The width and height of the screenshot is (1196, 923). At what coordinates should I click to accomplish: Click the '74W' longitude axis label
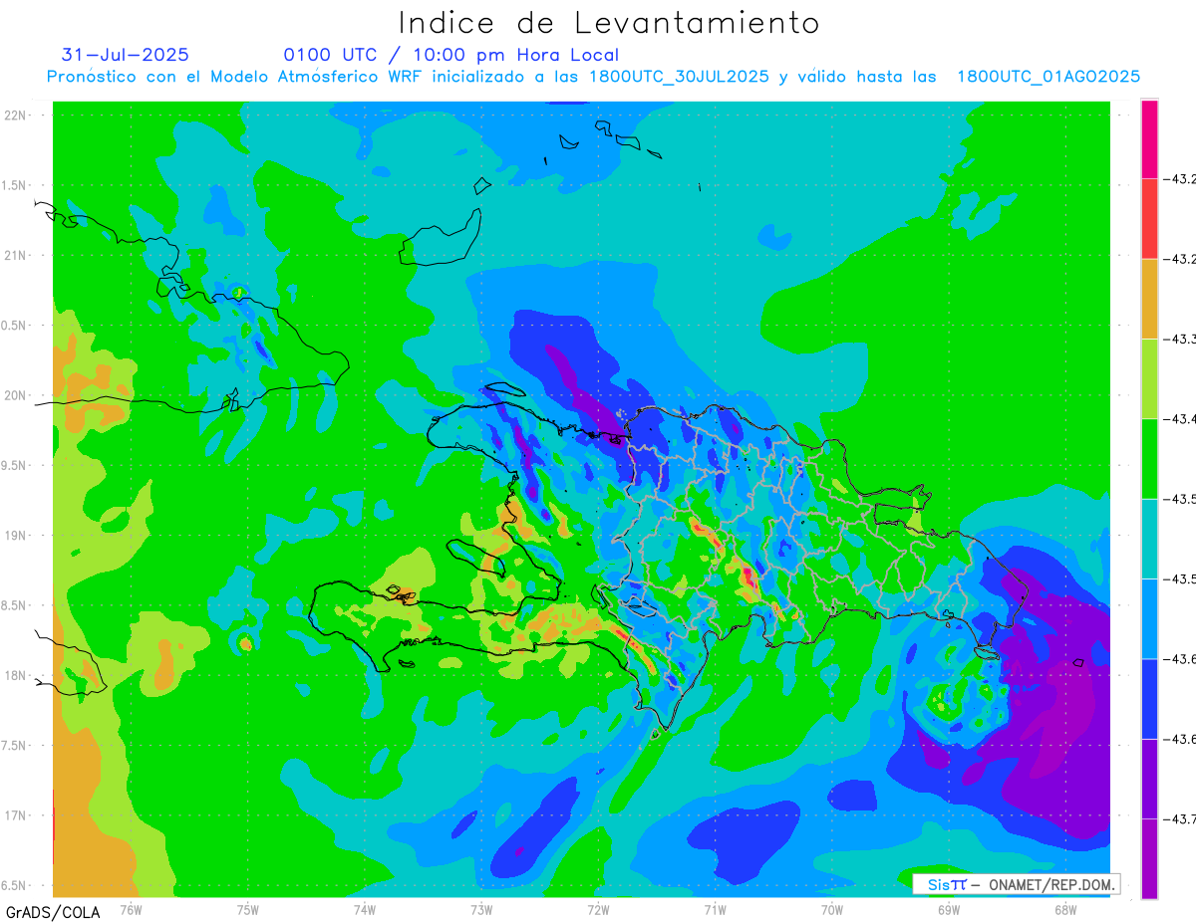(365, 909)
